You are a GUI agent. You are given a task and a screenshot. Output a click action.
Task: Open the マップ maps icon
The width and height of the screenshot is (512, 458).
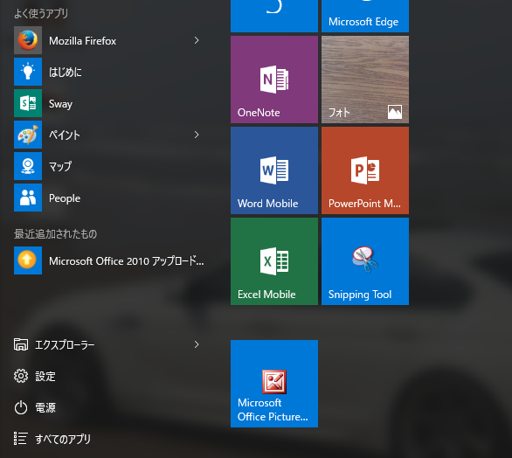(x=28, y=166)
